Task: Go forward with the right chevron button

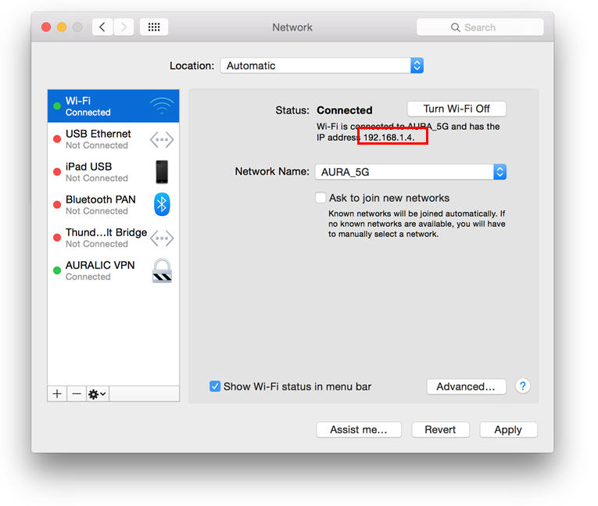Action: click(124, 27)
